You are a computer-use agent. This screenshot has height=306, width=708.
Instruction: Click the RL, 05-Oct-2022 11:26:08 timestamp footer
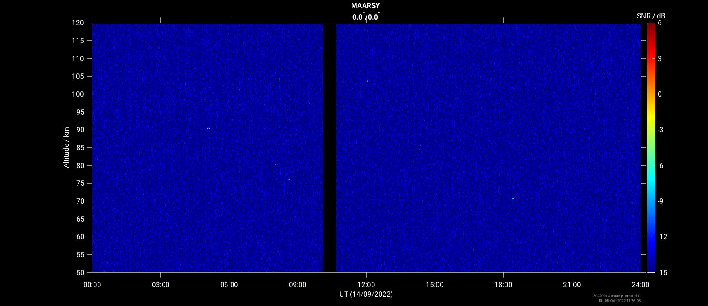(619, 301)
